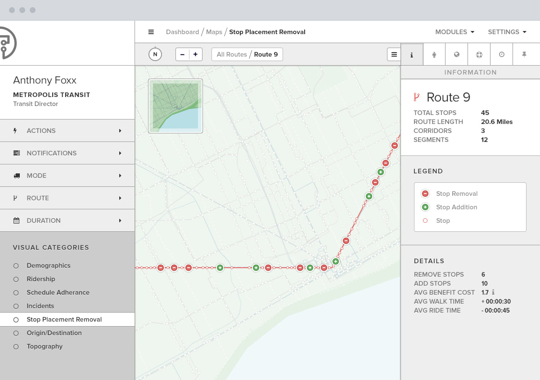Zoom in the map with plus button

[195, 54]
